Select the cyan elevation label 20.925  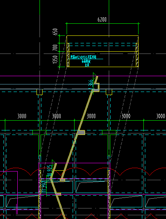[x=49, y=171]
